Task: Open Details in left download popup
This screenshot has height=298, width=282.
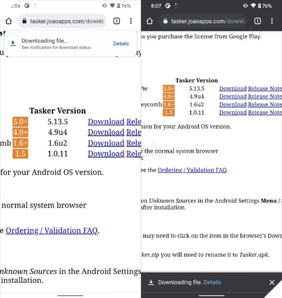Action: coord(121,44)
